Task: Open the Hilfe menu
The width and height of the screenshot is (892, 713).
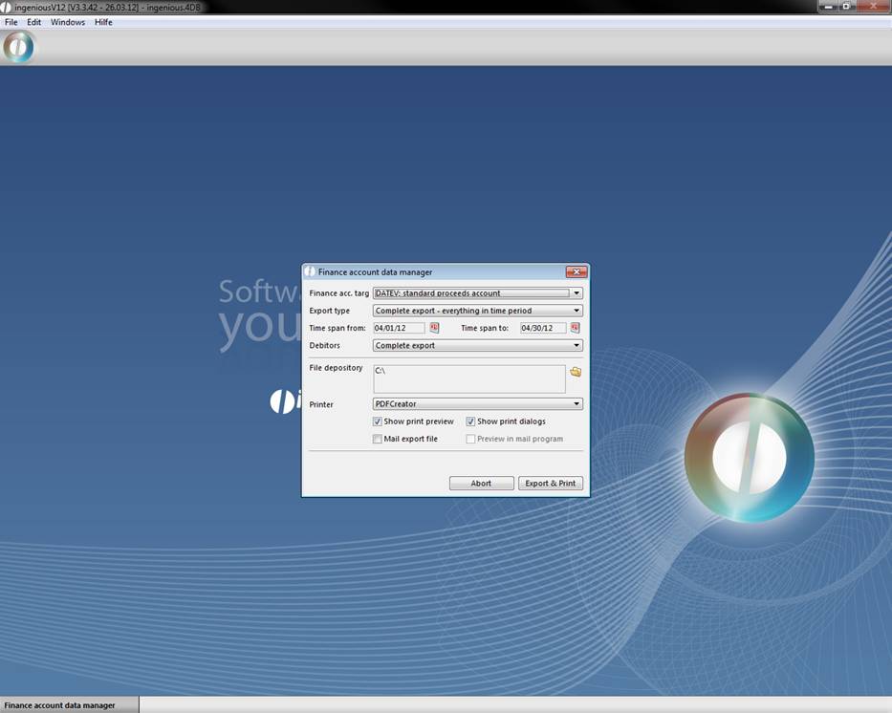Action: coord(103,22)
